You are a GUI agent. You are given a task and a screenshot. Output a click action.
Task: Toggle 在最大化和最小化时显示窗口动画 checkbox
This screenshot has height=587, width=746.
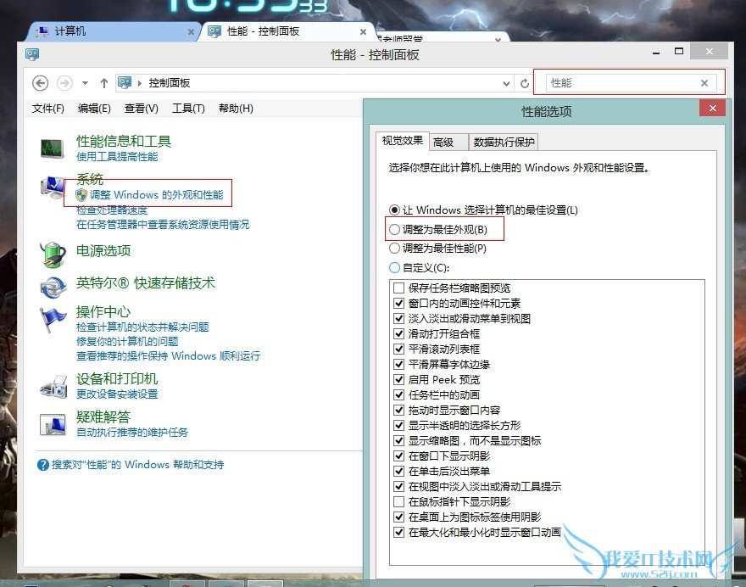tap(398, 532)
